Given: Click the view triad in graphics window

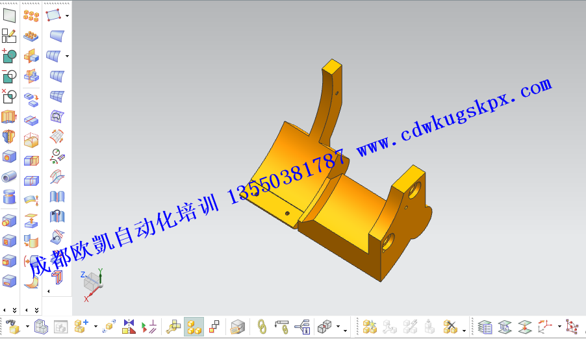Looking at the screenshot, I should 92,284.
